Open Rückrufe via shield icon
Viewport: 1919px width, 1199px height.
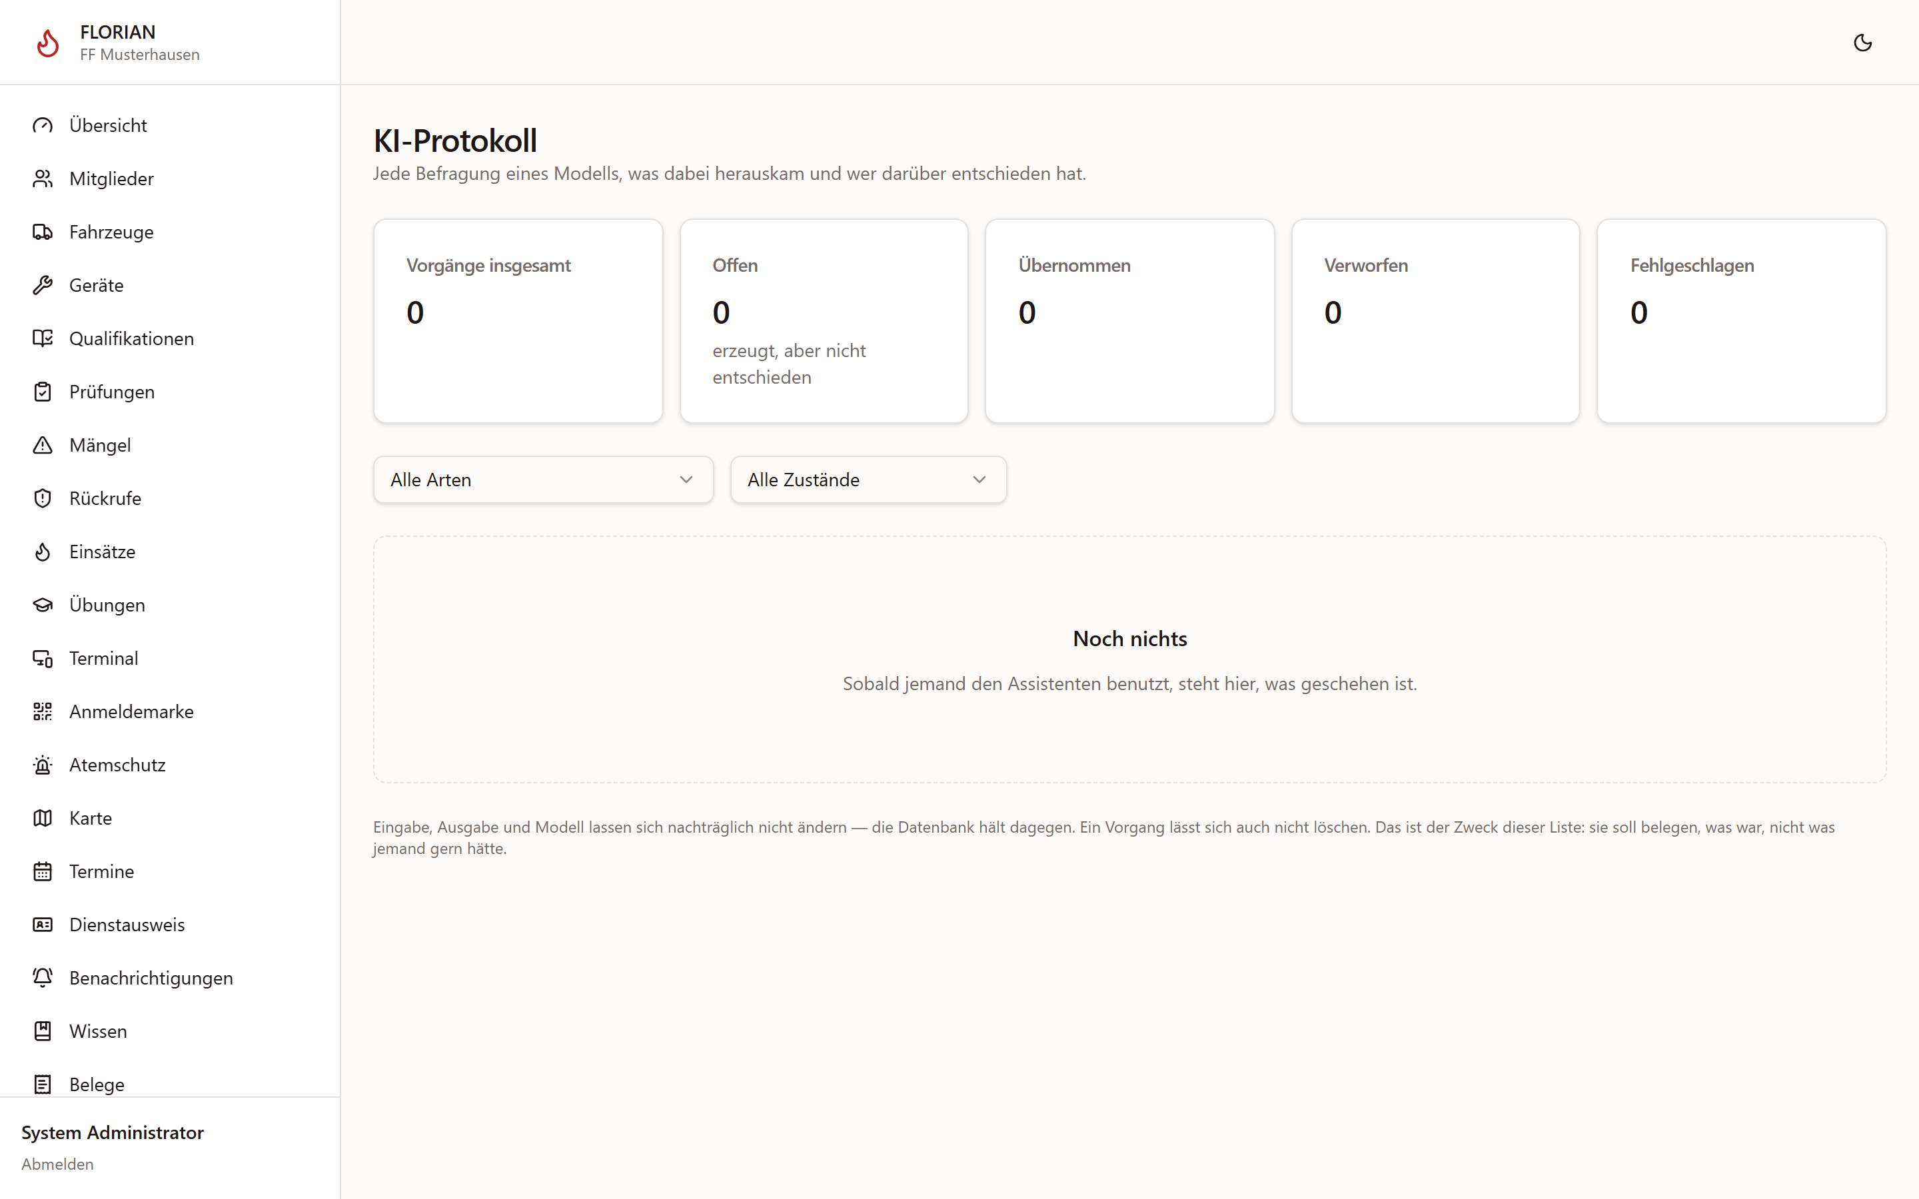(x=43, y=498)
